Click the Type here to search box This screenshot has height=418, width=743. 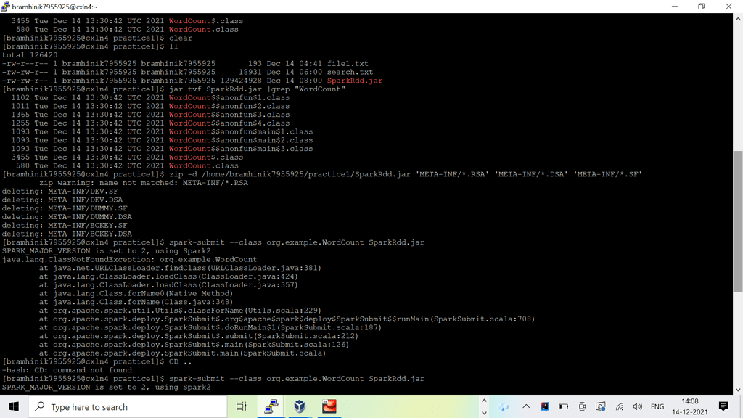(128, 406)
